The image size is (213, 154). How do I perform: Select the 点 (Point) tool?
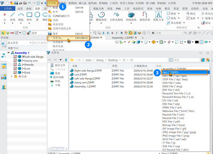(x=5, y=17)
